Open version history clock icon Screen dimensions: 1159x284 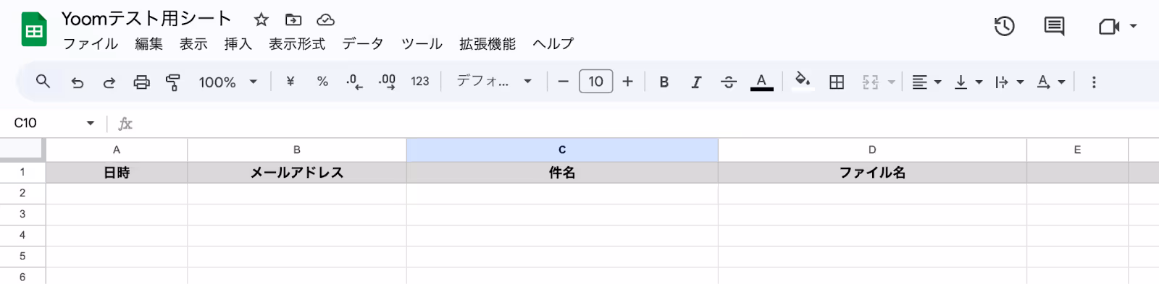coord(1004,27)
